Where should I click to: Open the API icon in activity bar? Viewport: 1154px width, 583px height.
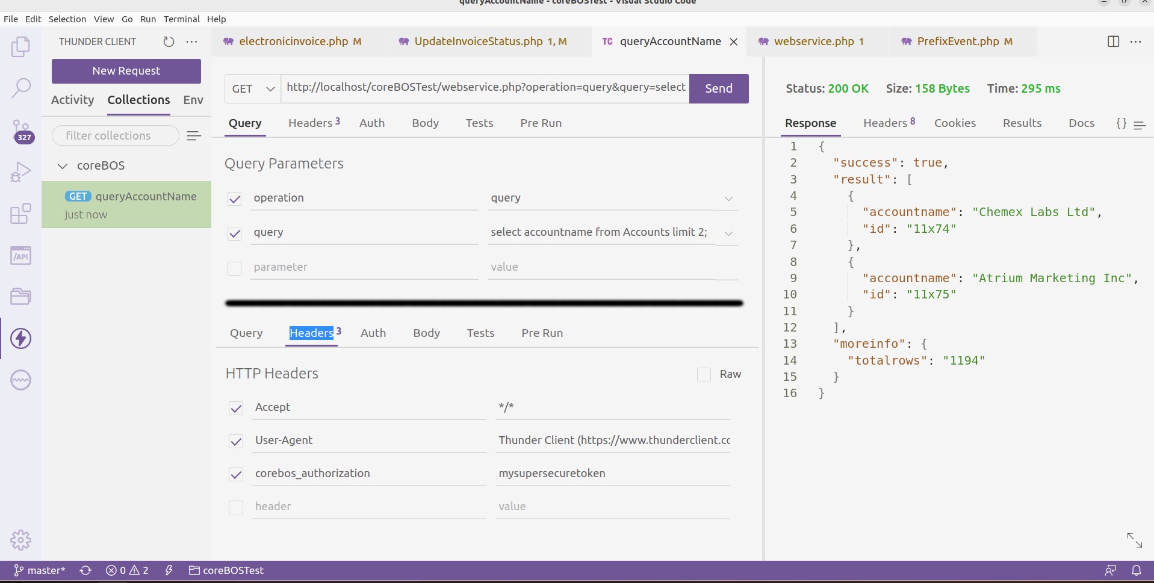20,256
